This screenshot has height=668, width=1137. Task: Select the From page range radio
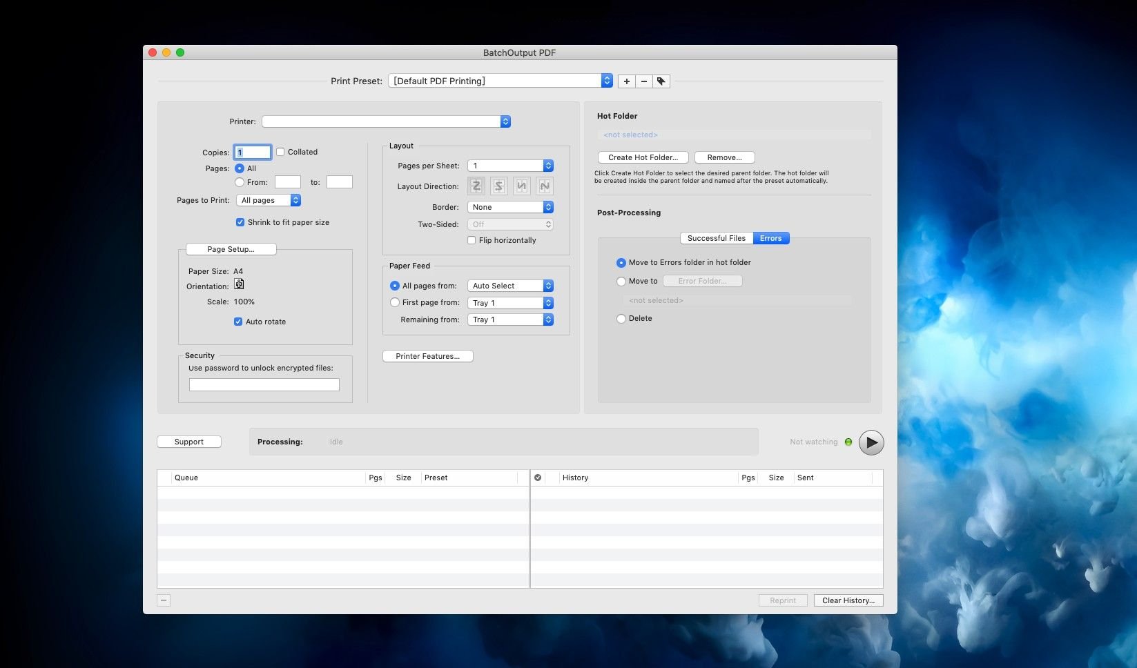(240, 182)
